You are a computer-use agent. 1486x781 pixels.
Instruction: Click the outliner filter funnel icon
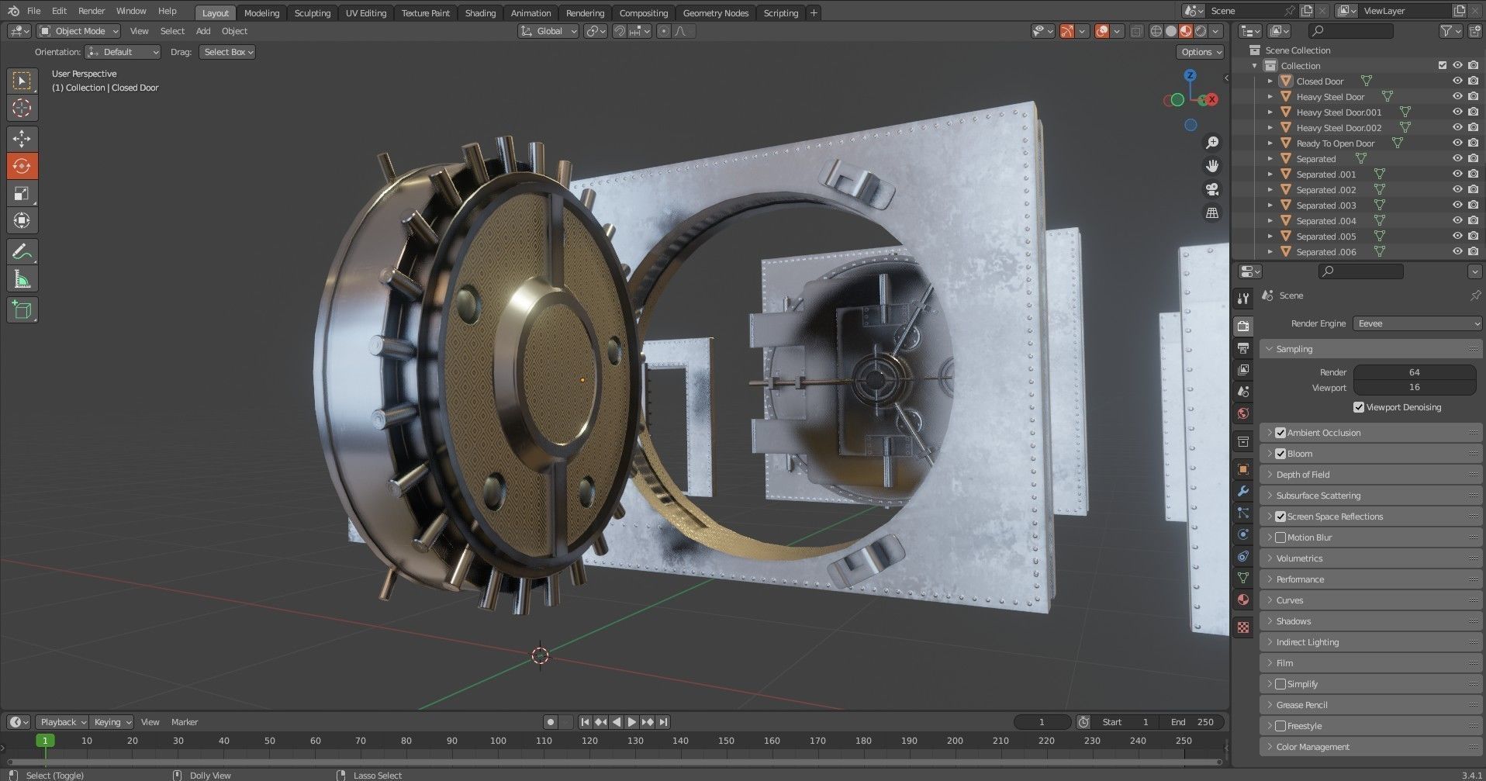click(x=1446, y=31)
